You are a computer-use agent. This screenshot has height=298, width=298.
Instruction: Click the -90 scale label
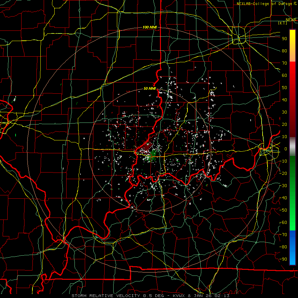coord(283,259)
